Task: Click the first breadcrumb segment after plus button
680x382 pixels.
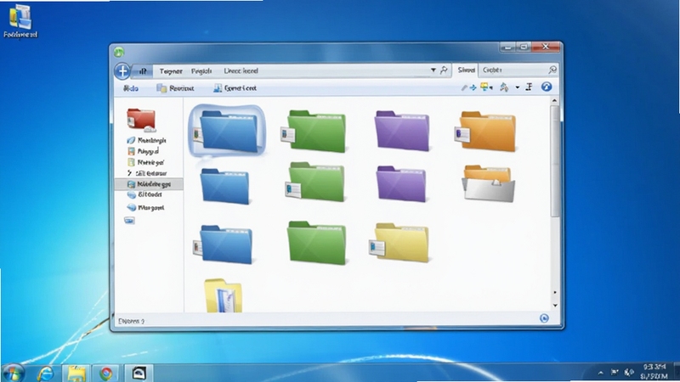Action: [x=143, y=71]
